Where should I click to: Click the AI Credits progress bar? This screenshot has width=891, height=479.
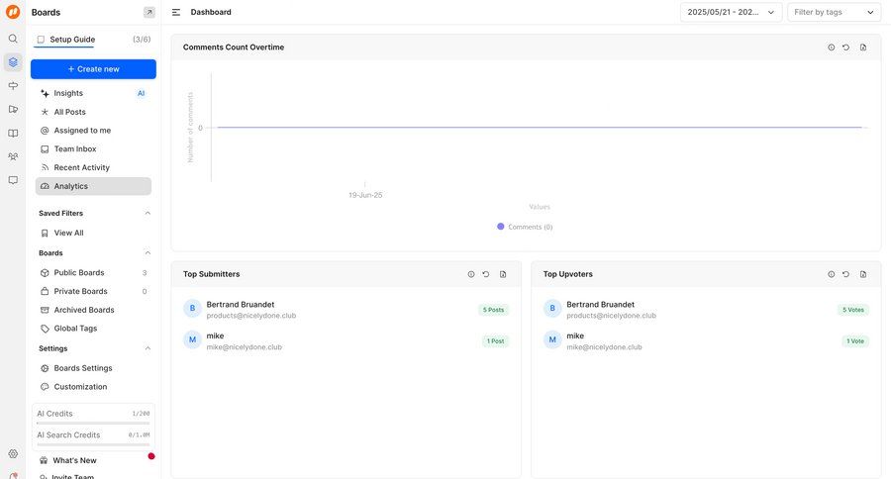point(93,424)
